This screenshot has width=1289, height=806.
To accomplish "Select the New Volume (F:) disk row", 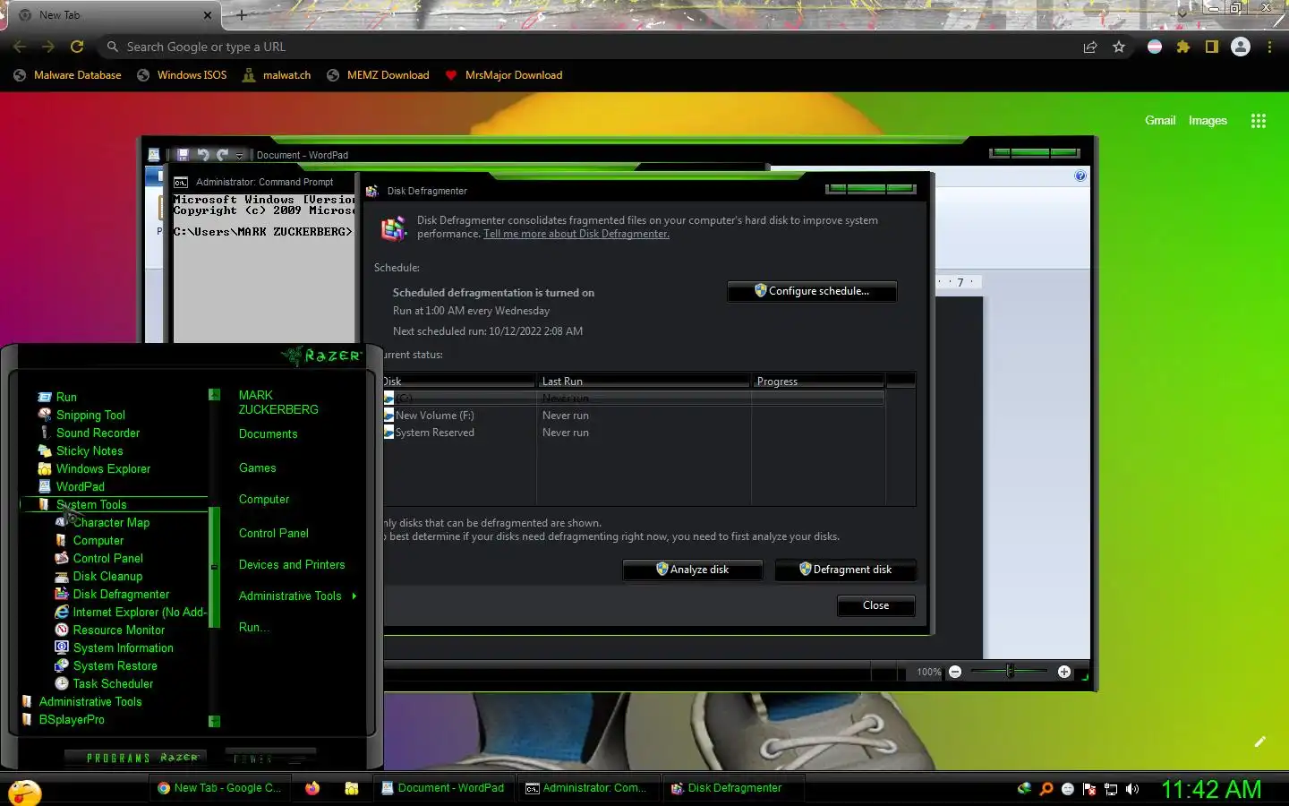I will coord(634,416).
